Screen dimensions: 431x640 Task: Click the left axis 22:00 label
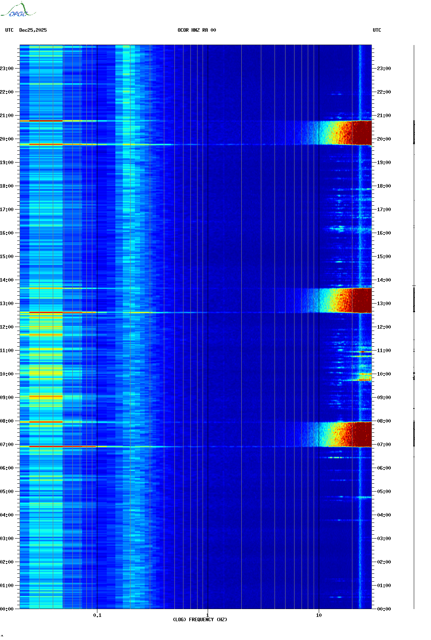(x=7, y=92)
